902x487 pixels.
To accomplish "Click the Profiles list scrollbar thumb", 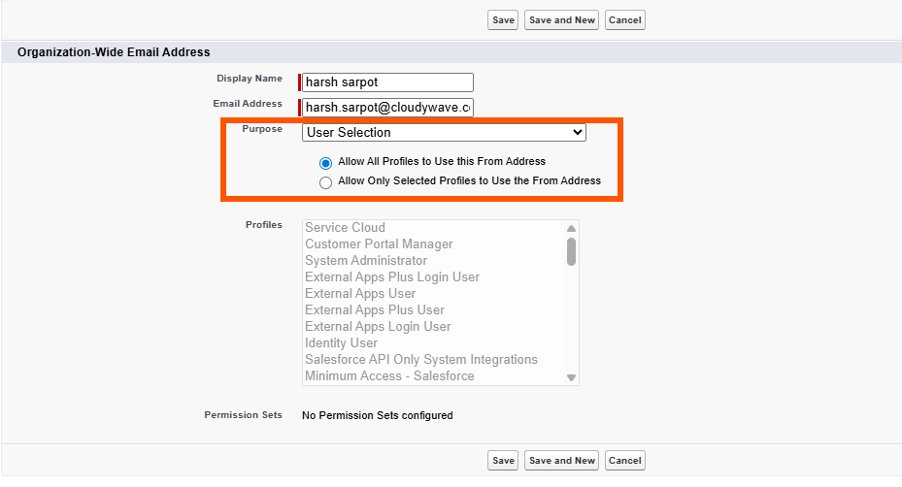I will tap(571, 251).
